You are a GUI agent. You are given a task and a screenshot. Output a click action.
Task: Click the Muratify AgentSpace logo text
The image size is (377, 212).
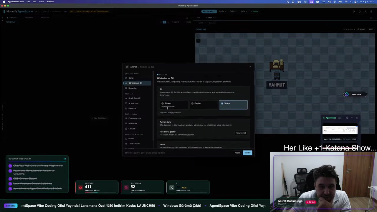coord(19,11)
